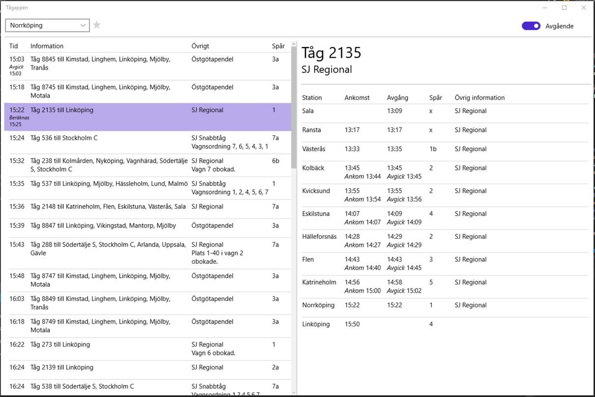Choose Tåg 273 till Linköping at 16:22

pos(147,349)
